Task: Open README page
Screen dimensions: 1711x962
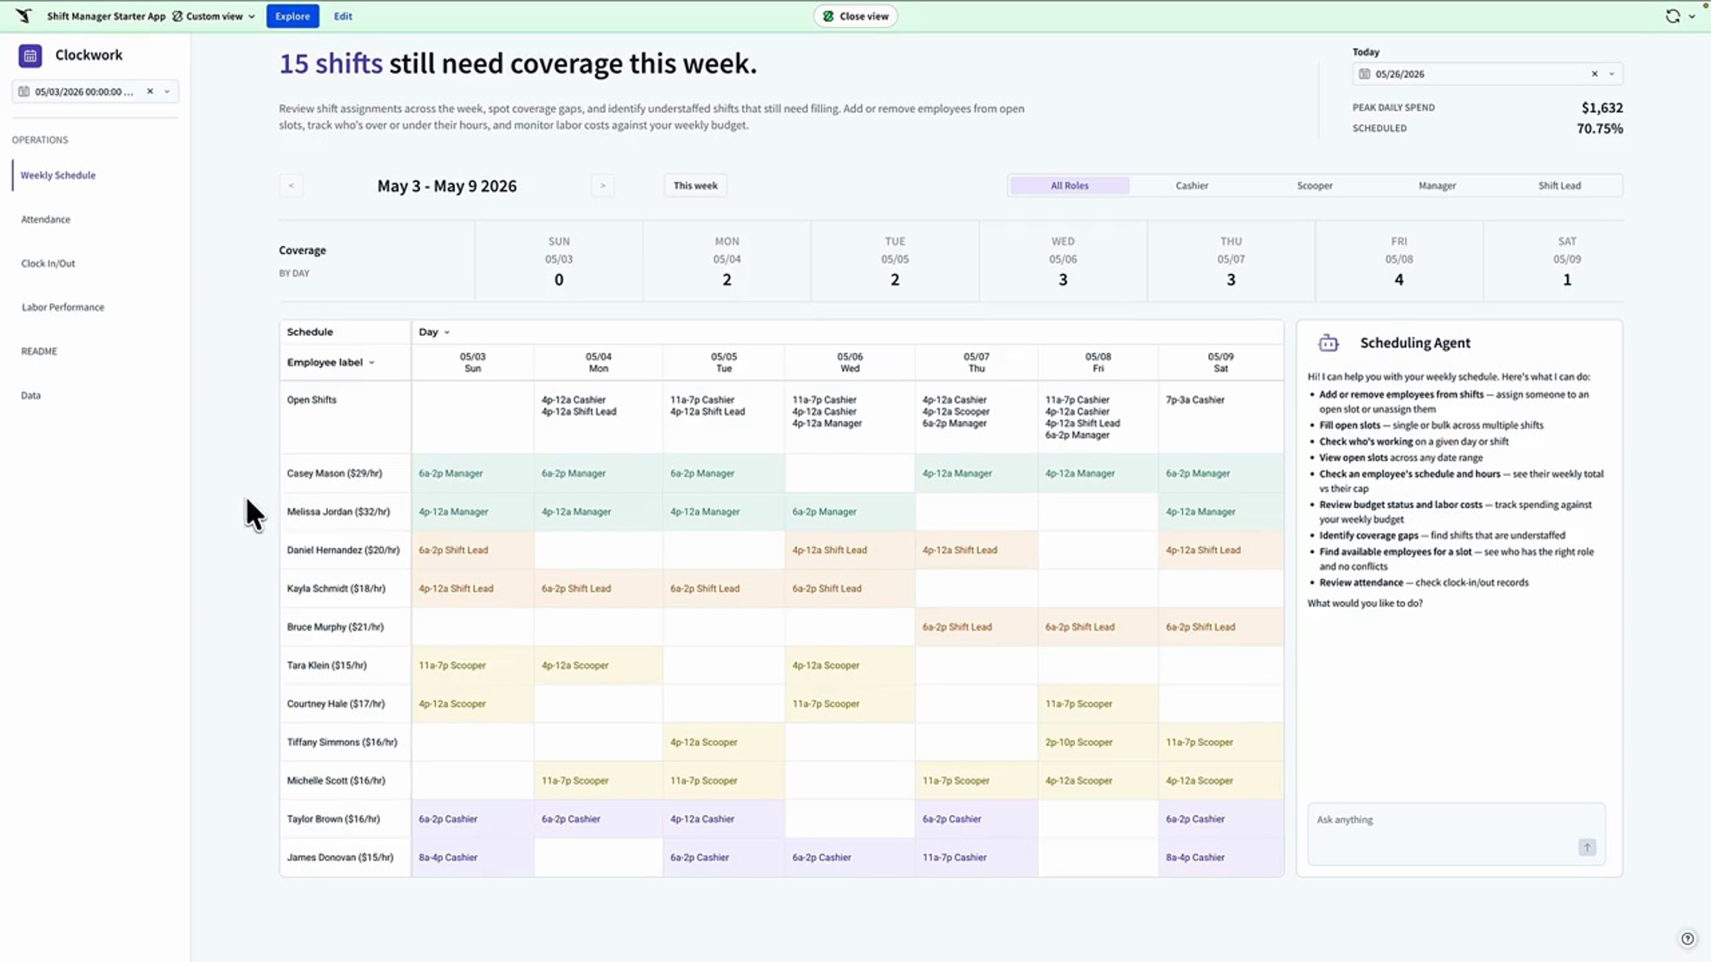Action: click(38, 351)
